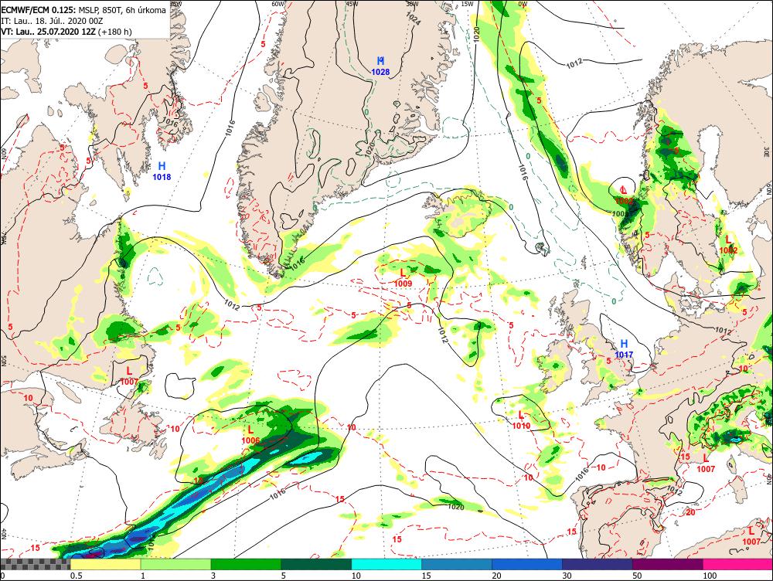Select the L 1010 low southwest of Ireland
The height and width of the screenshot is (581, 773).
[521, 420]
